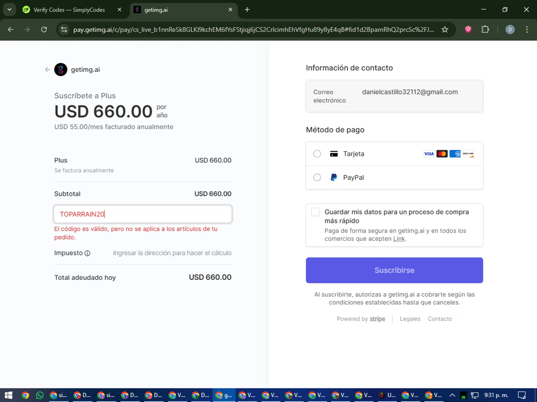
Task: Open the Chrome three-dot menu
Action: pos(527,30)
